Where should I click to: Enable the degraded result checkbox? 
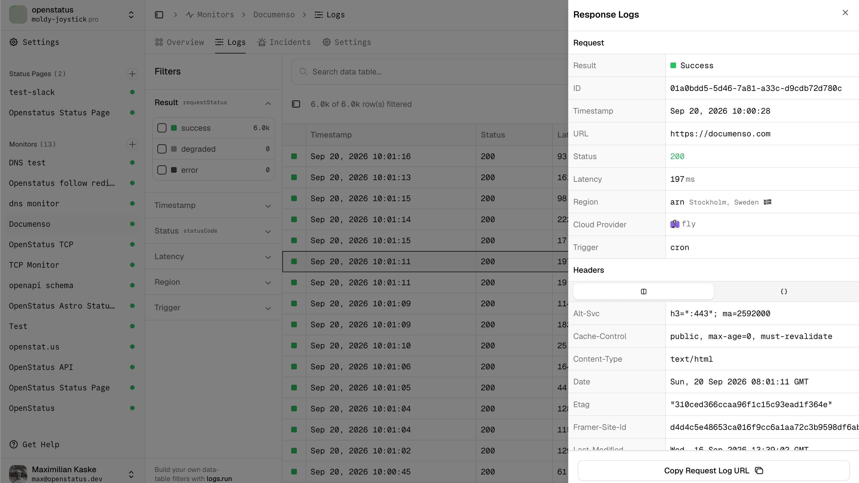pyautogui.click(x=162, y=149)
